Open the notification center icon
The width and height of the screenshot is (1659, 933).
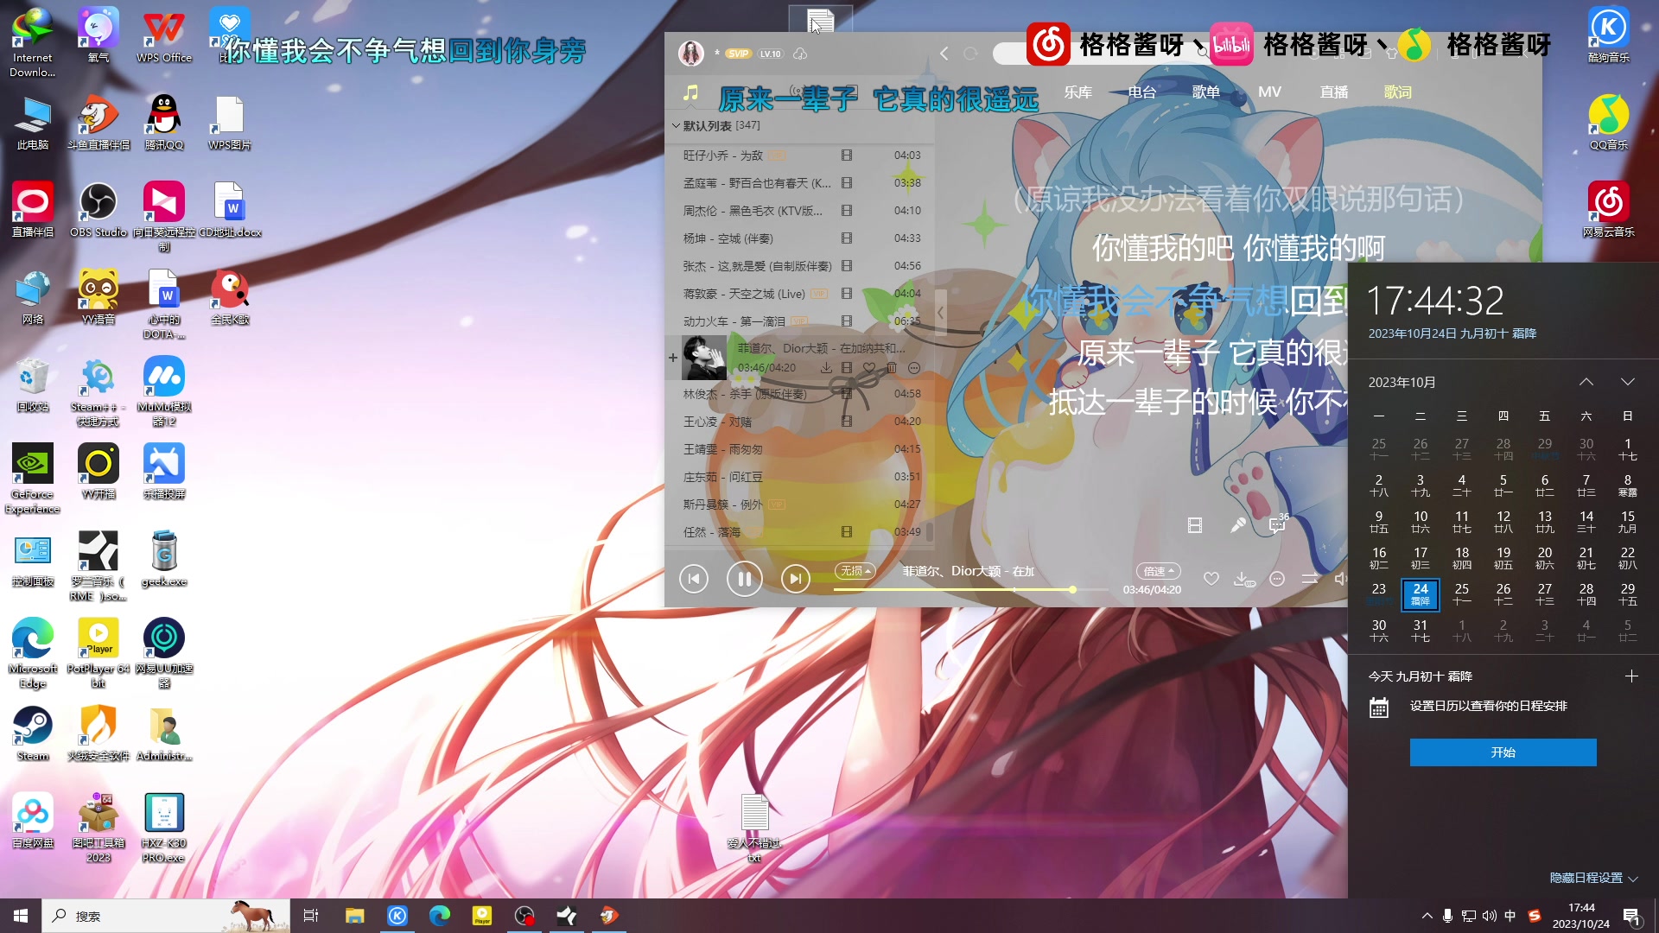(x=1631, y=917)
